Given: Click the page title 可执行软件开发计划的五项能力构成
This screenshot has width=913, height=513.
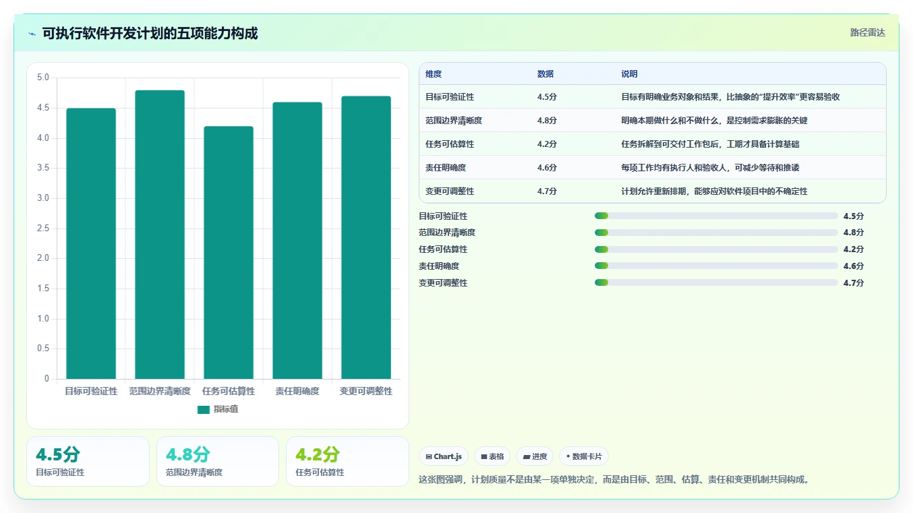Looking at the screenshot, I should [x=150, y=34].
